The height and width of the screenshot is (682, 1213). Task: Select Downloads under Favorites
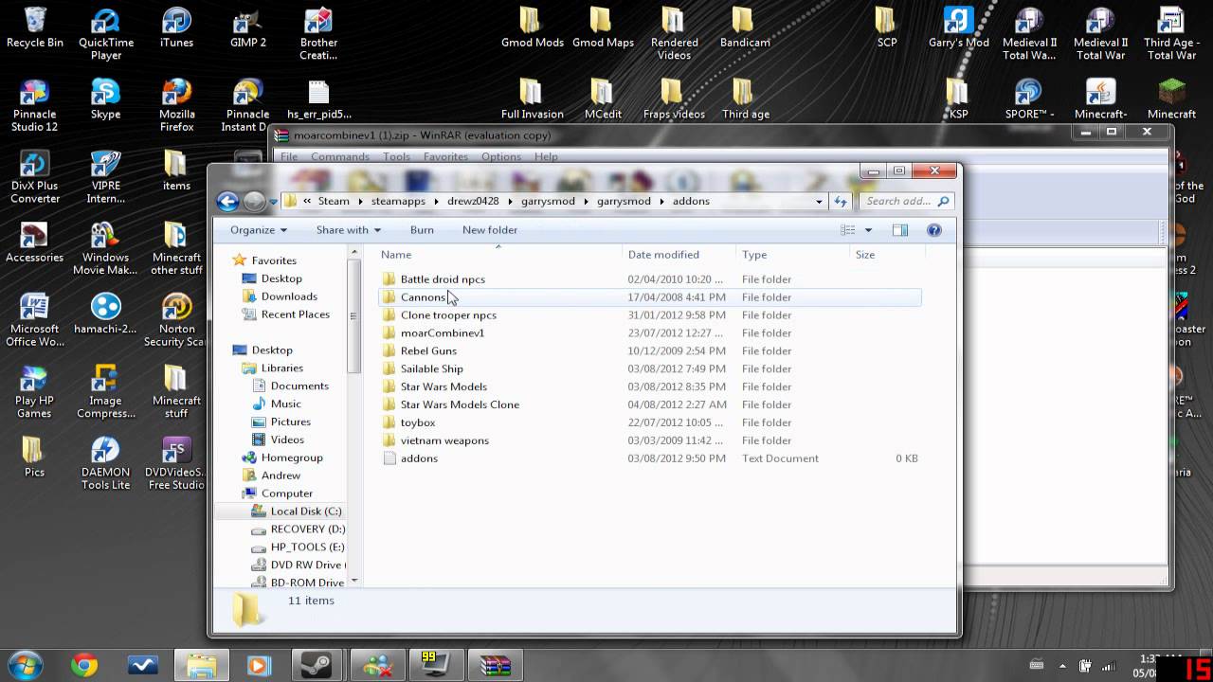click(x=289, y=296)
